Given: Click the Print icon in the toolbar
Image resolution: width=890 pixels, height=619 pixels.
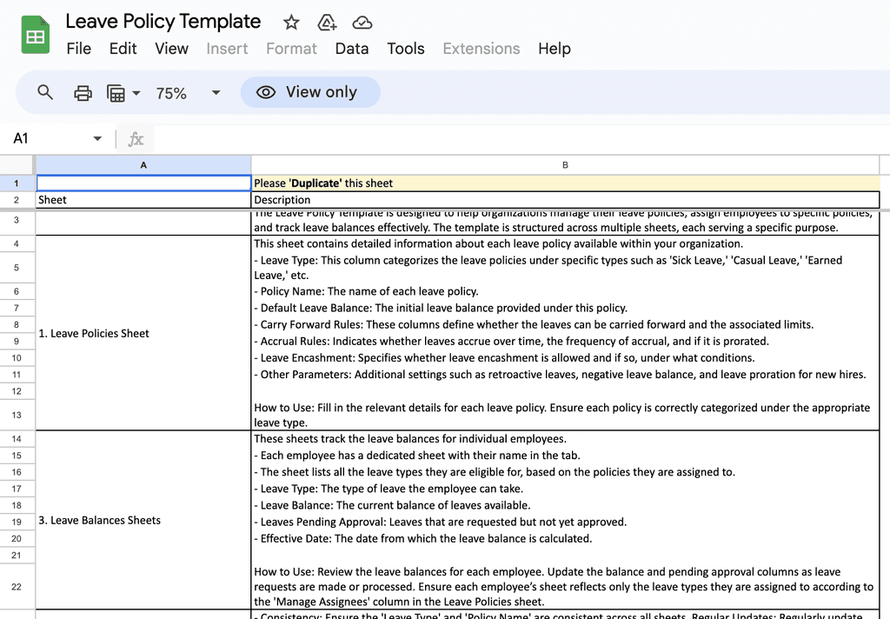Looking at the screenshot, I should 83,92.
